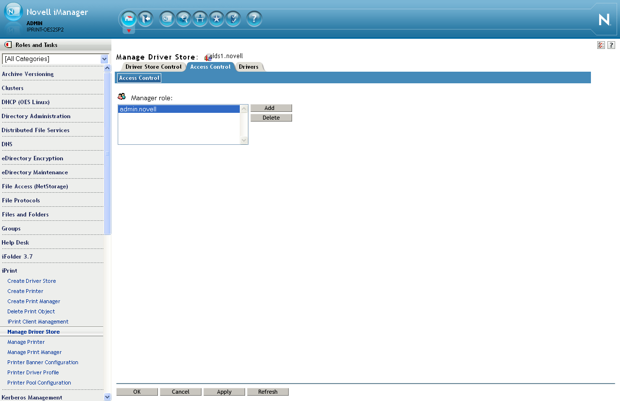Expand the eDirectory Encryption role
Image resolution: width=620 pixels, height=401 pixels.
32,158
